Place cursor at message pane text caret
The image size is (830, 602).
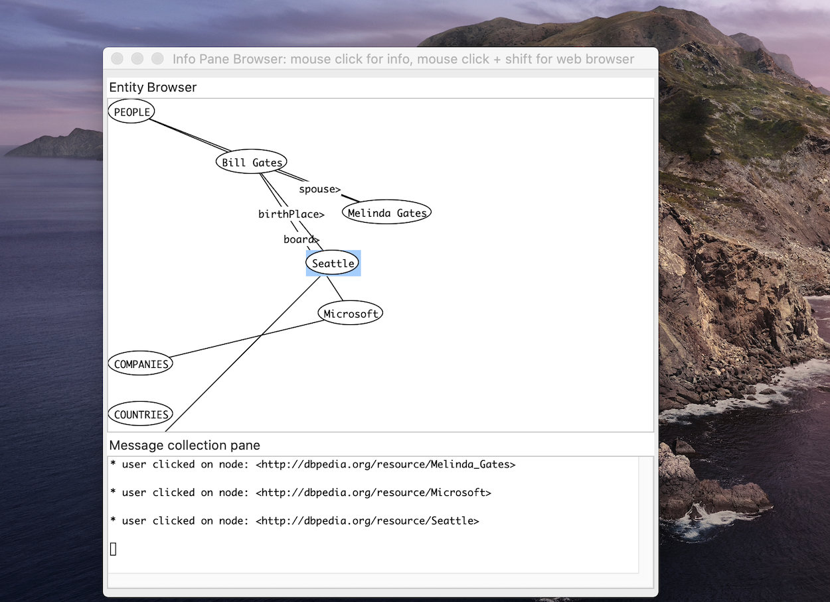point(113,549)
